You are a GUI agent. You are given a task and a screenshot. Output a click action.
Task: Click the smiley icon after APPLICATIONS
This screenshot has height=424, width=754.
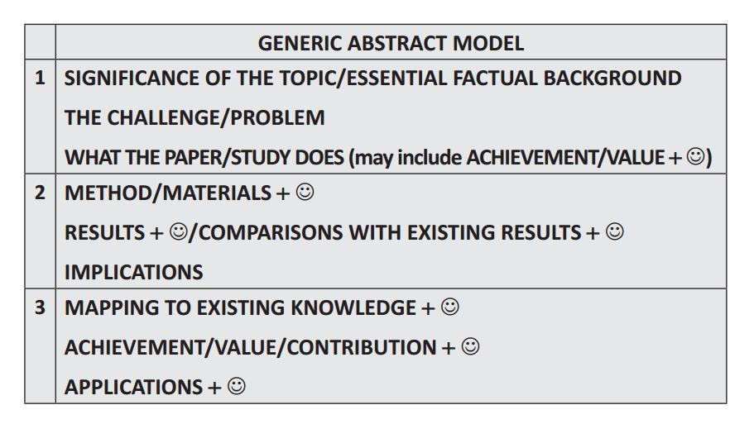[236, 386]
